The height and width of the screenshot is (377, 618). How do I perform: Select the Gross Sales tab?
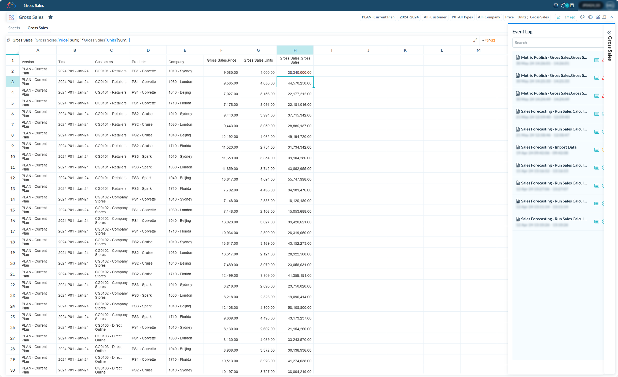pos(38,28)
